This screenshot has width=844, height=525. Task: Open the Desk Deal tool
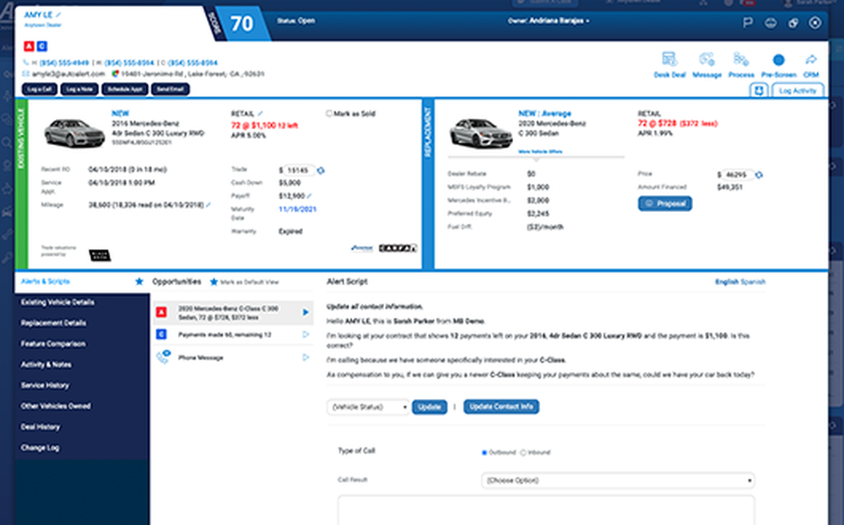[x=669, y=65]
